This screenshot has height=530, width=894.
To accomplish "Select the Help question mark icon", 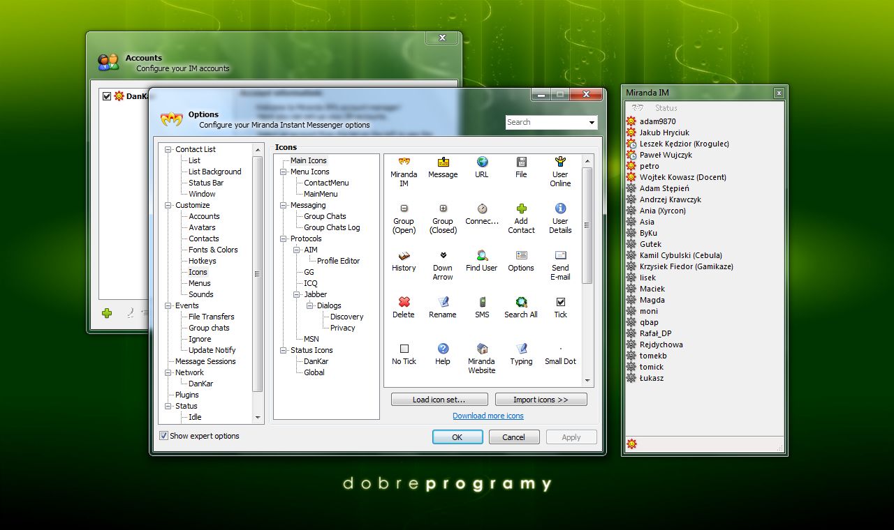I will click(443, 349).
